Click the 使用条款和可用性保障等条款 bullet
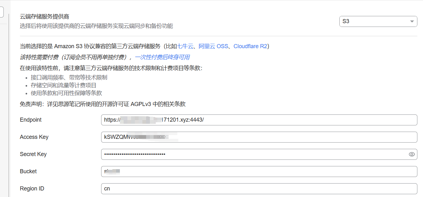Image resolution: width=423 pixels, height=197 pixels. point(66,93)
